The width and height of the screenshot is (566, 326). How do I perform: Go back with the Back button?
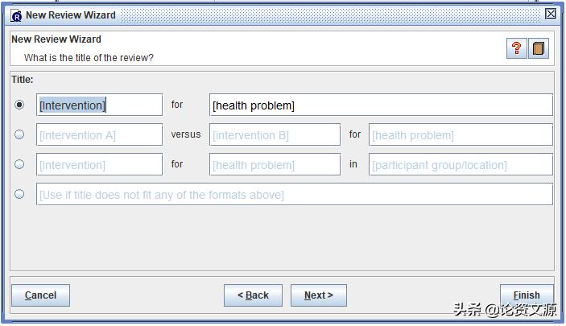(x=253, y=295)
